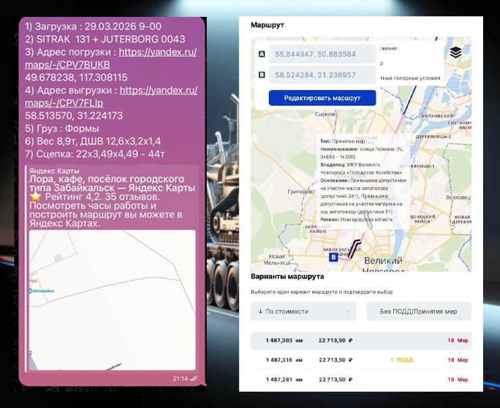Click the A point label icon
This screenshot has width=500, height=408.
coord(261,54)
